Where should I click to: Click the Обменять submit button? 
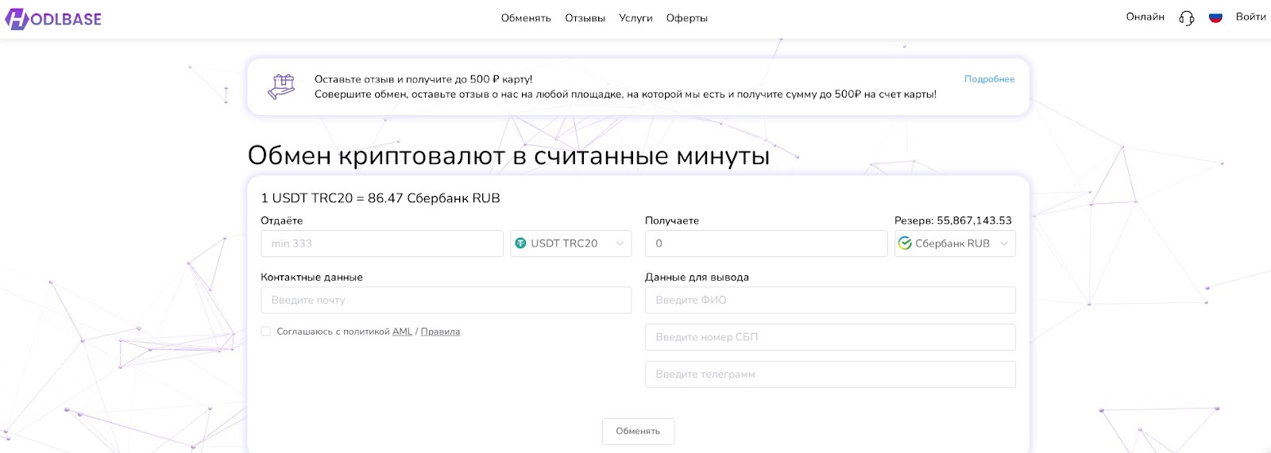(x=638, y=432)
